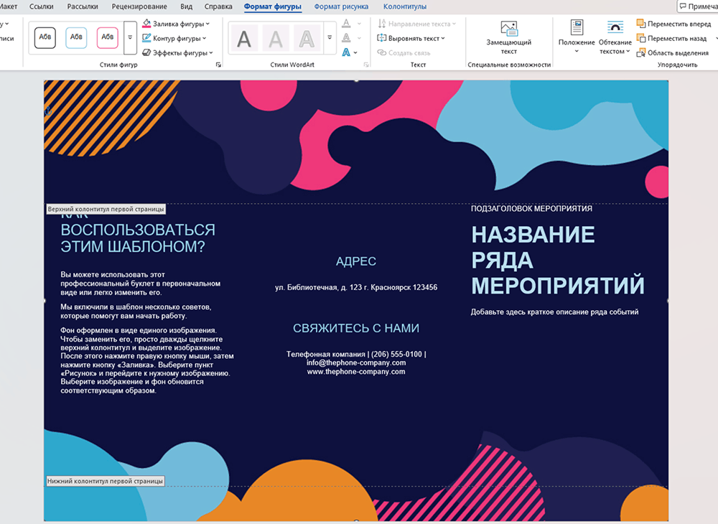Click the anchor icon on the page
Viewport: 718px width, 524px height.
click(48, 111)
